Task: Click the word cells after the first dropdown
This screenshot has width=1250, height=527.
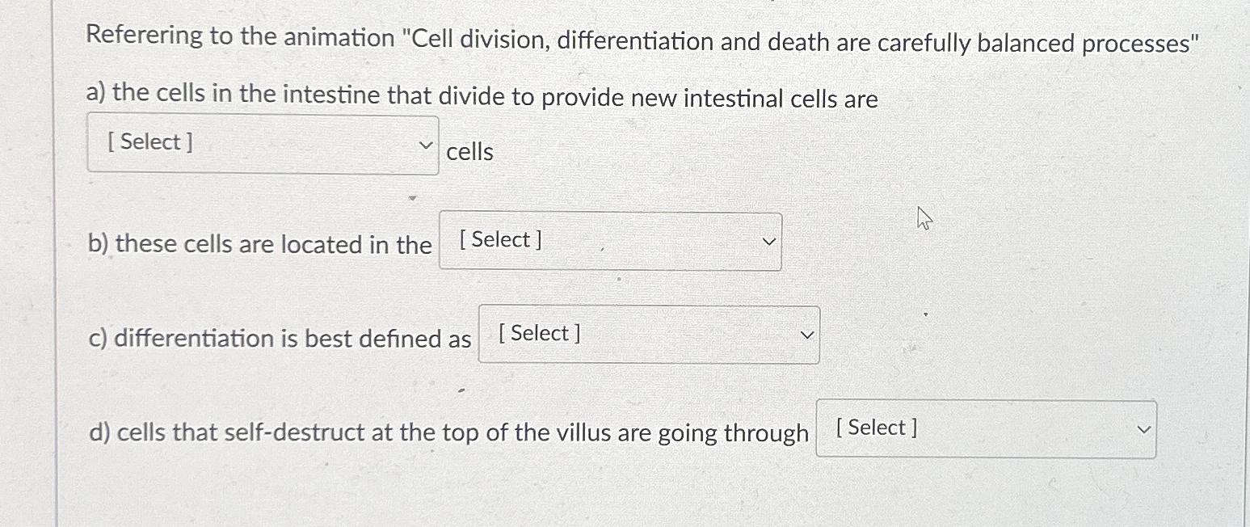Action: [471, 152]
